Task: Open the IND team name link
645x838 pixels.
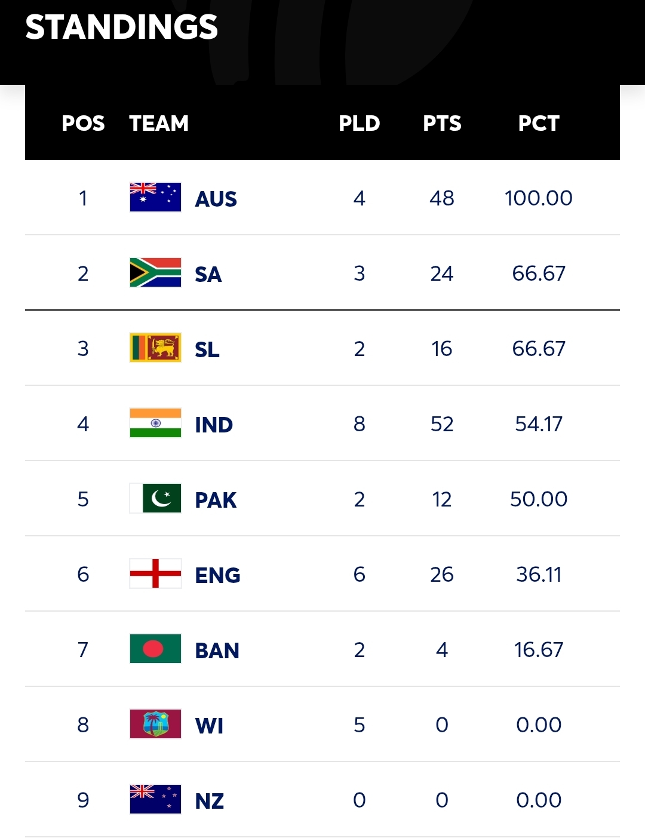Action: point(214,425)
